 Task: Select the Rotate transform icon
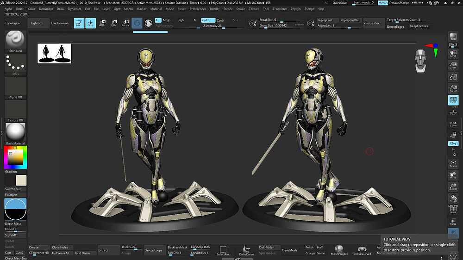click(x=125, y=23)
